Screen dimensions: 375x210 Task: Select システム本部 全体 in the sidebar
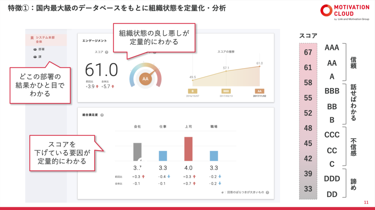pos(46,40)
